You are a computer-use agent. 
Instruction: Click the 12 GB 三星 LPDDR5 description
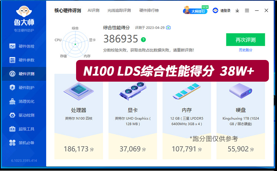187,121
